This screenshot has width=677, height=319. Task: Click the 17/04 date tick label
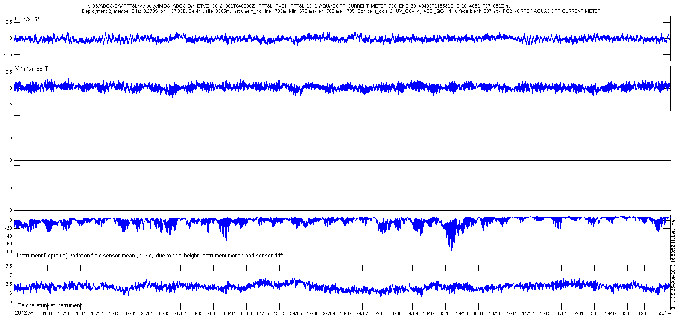click(x=246, y=314)
